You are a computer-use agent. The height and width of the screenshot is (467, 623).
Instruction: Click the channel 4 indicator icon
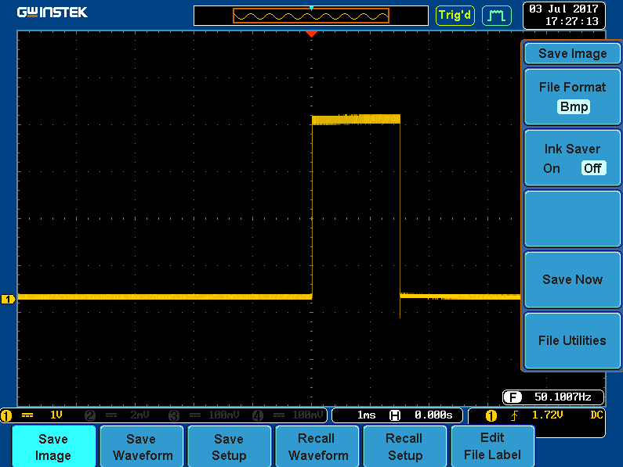coord(258,416)
